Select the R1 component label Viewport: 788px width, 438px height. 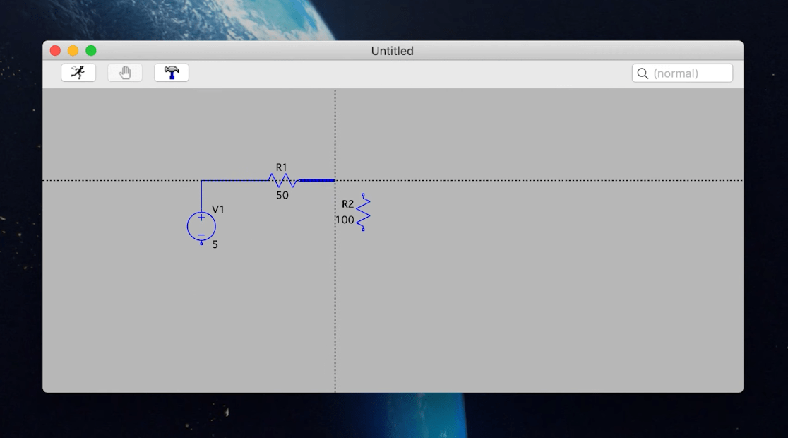(x=282, y=165)
